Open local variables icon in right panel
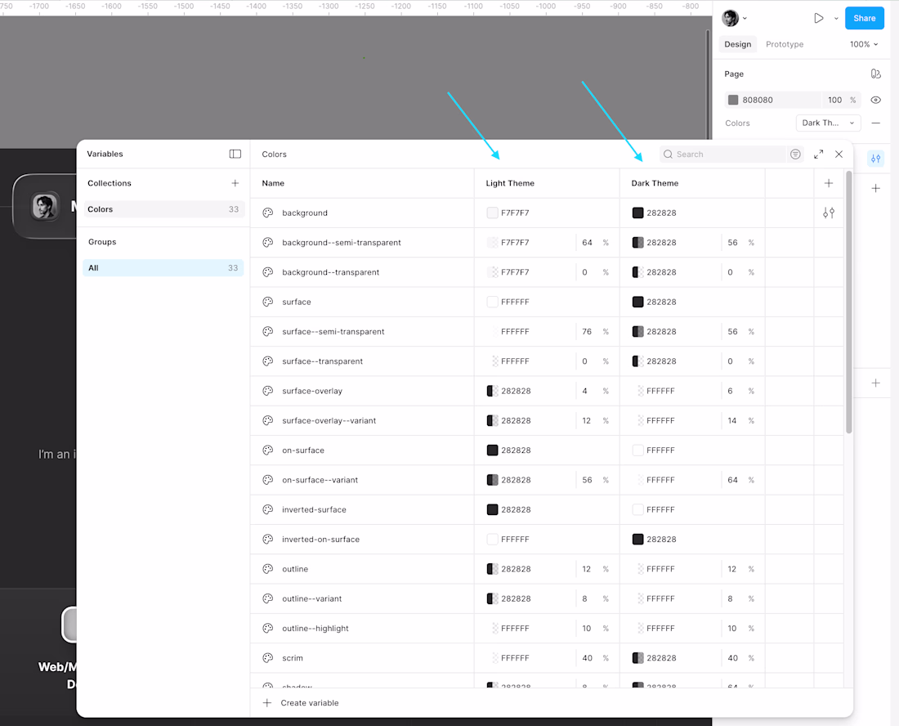The width and height of the screenshot is (899, 726). click(875, 159)
